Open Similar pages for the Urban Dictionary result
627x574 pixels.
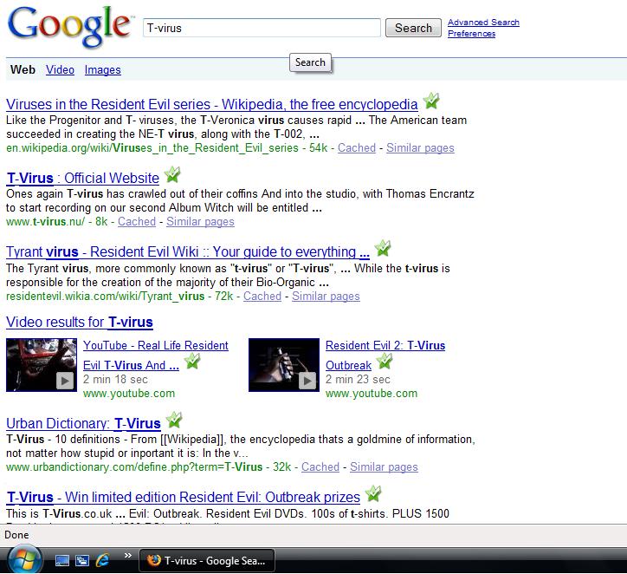coord(384,467)
